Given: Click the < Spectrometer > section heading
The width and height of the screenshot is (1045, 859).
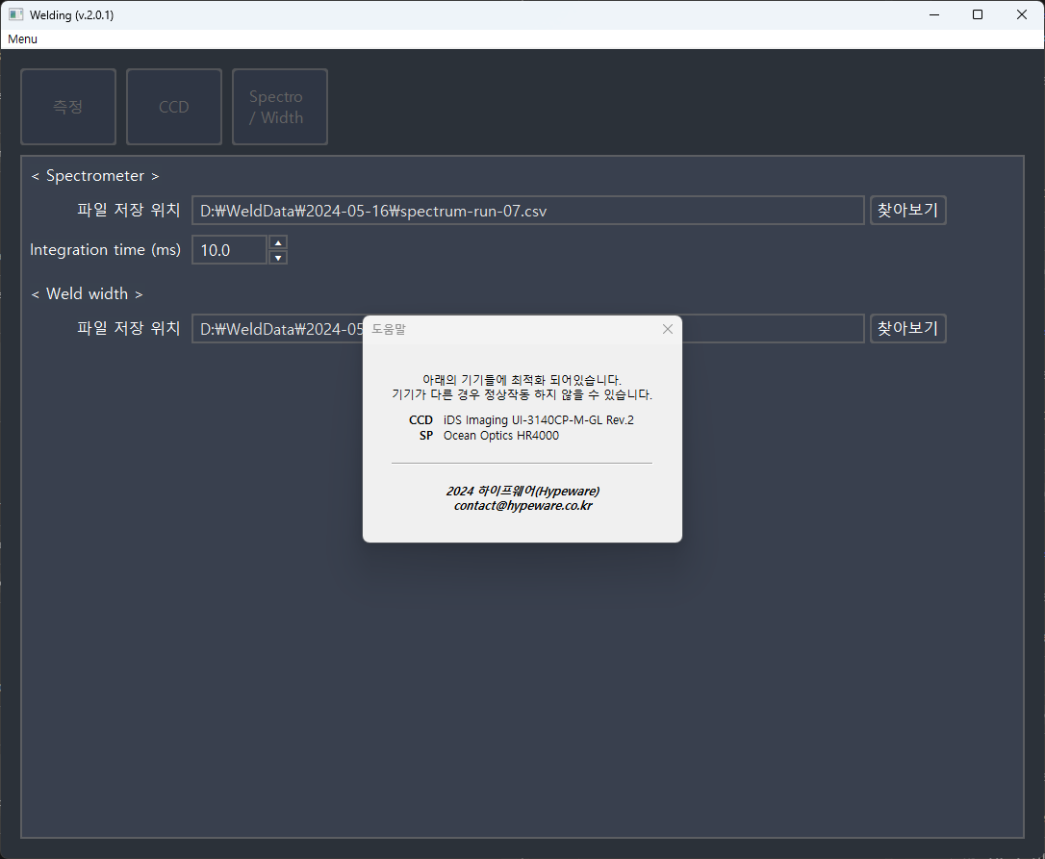Looking at the screenshot, I should pyautogui.click(x=95, y=176).
